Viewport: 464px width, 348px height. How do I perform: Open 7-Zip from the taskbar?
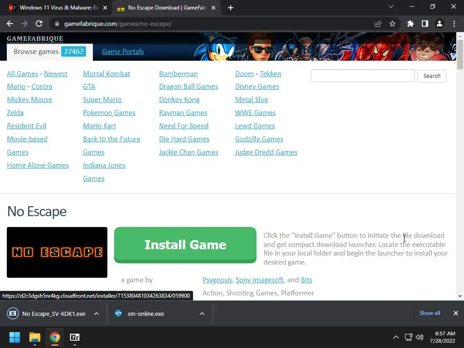75,337
